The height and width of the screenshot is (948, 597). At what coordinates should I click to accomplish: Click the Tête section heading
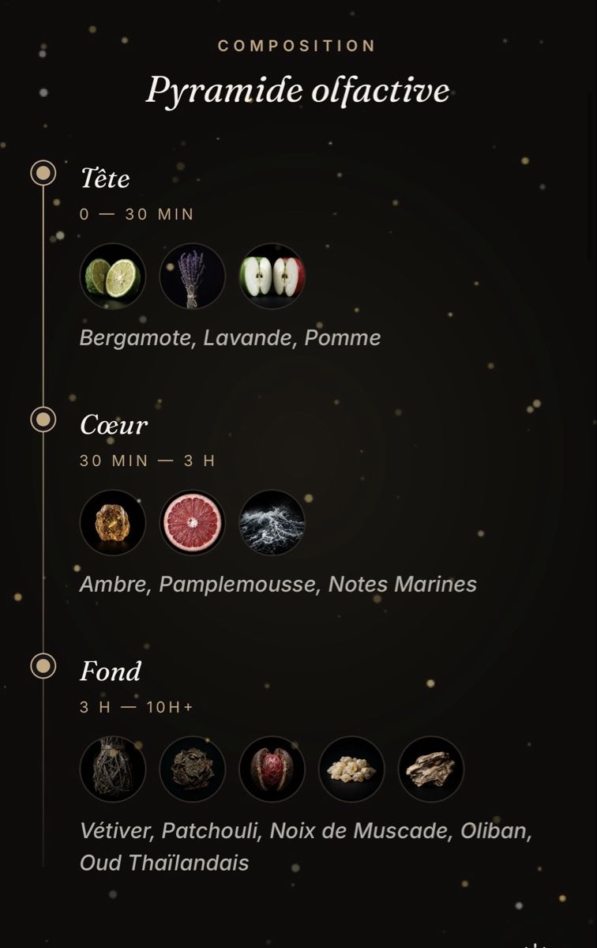(x=105, y=178)
